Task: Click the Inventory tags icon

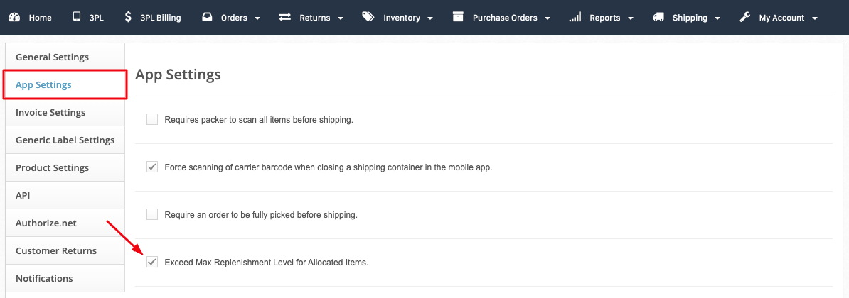Action: coord(368,17)
